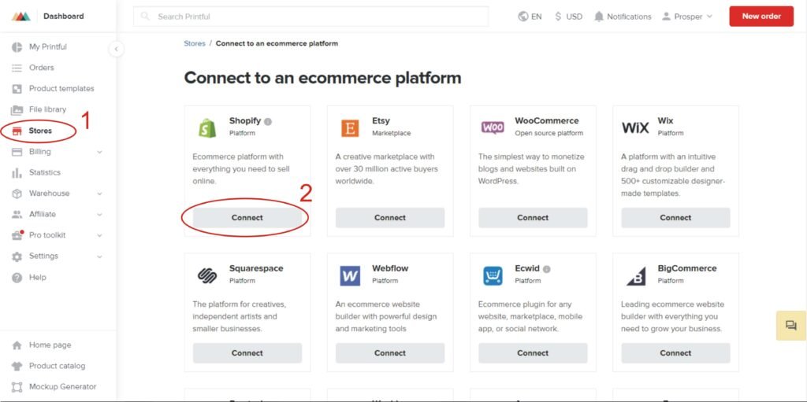
Task: Click the Printful mountain logo icon
Action: tap(21, 17)
